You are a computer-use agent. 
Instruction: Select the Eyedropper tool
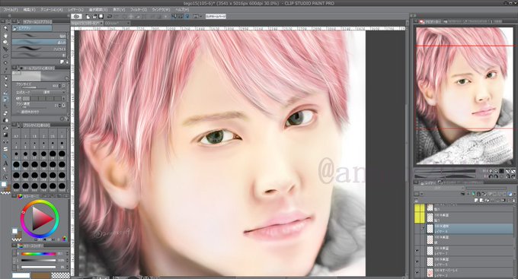point(5,70)
